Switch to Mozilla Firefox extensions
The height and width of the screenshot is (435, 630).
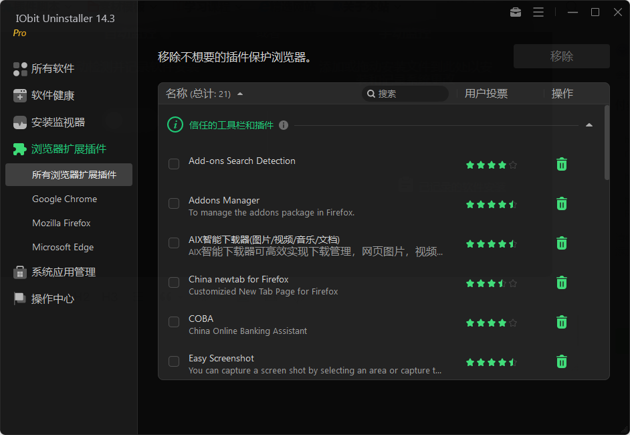click(x=62, y=223)
